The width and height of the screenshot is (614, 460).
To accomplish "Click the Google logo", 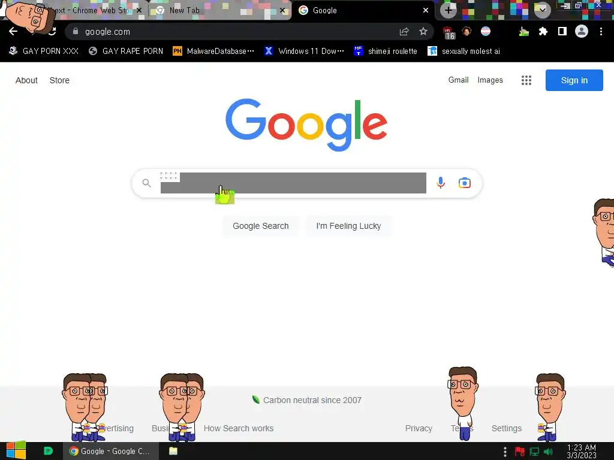I will [x=306, y=125].
